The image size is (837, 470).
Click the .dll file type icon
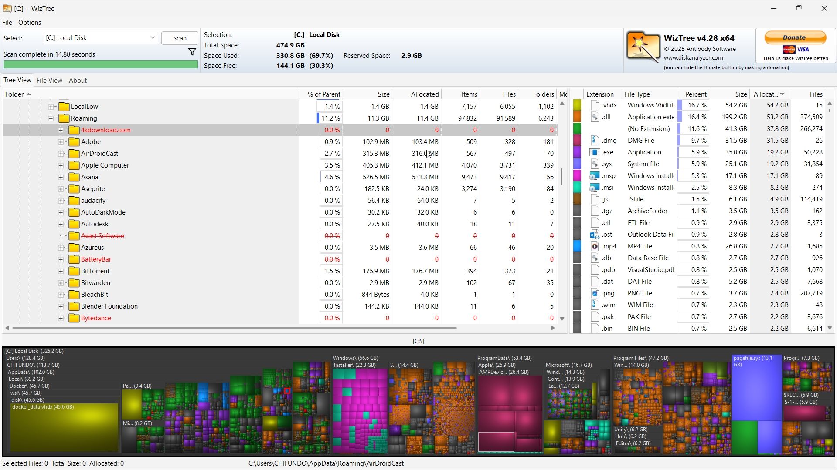click(x=595, y=117)
